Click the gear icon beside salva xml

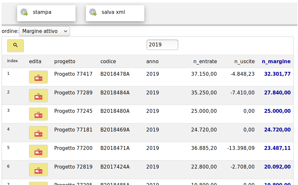(93, 12)
